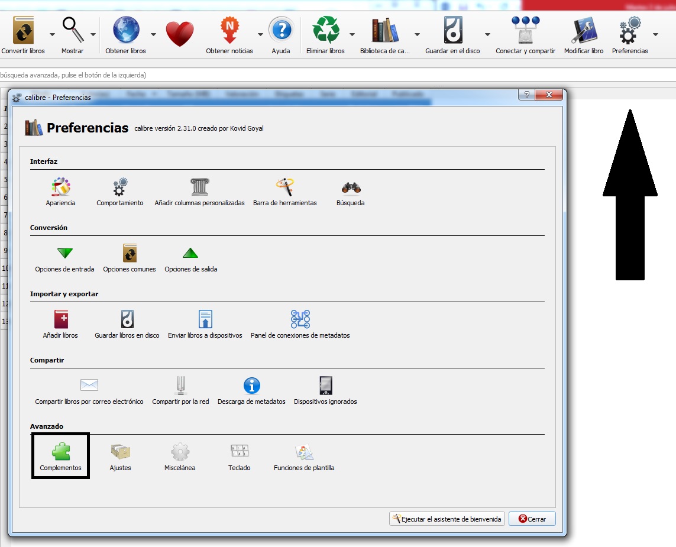Expand the Eliminar libros dropdown arrow
Screen dimensions: 676x547
(352, 34)
